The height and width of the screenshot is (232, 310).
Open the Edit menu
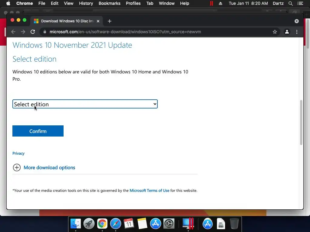pyautogui.click(x=54, y=3)
